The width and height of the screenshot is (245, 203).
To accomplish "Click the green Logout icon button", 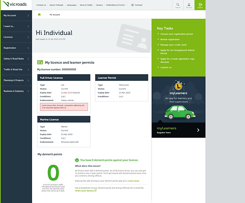I will [200, 5].
